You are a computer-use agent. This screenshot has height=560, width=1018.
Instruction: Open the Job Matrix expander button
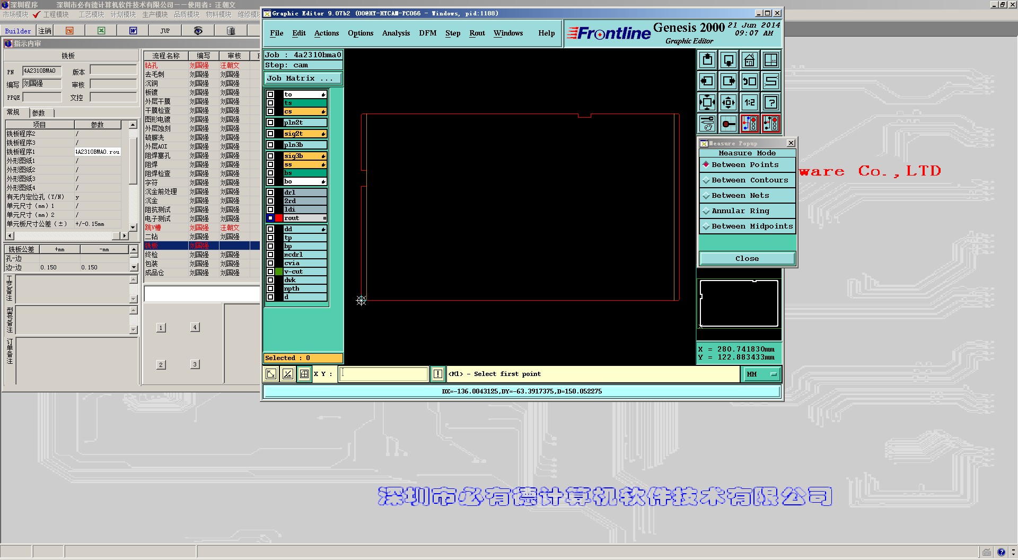(x=302, y=78)
